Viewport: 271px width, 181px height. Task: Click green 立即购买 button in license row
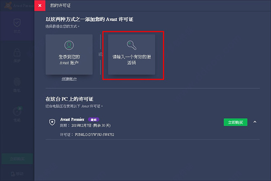pos(235,122)
